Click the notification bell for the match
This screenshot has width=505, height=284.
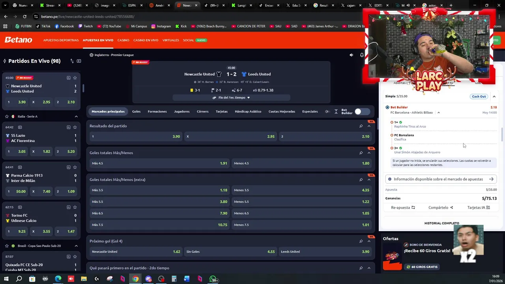pos(361,55)
